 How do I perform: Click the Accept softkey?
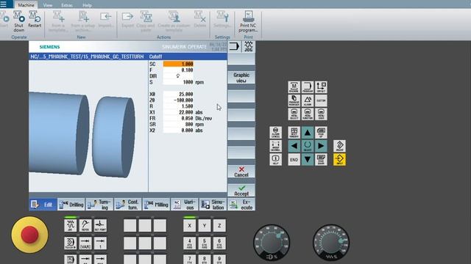pos(241,191)
